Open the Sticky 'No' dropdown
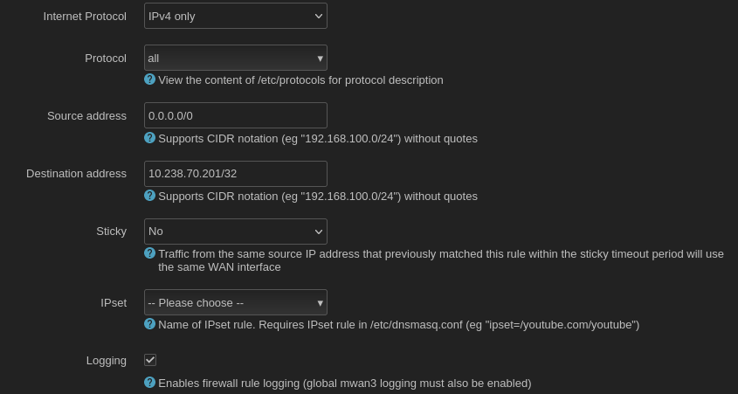 (x=235, y=232)
